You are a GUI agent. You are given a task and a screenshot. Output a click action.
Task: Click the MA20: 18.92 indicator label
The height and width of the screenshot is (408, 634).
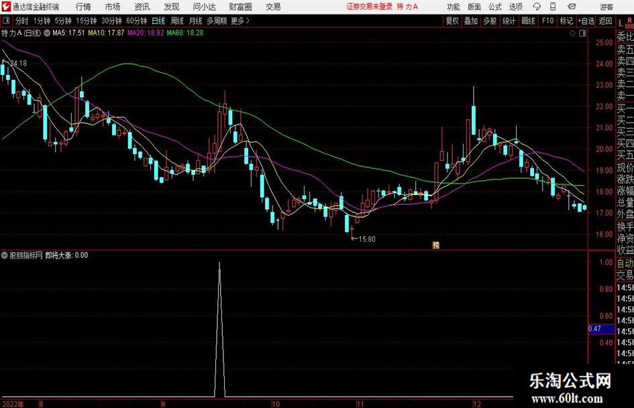tap(146, 33)
